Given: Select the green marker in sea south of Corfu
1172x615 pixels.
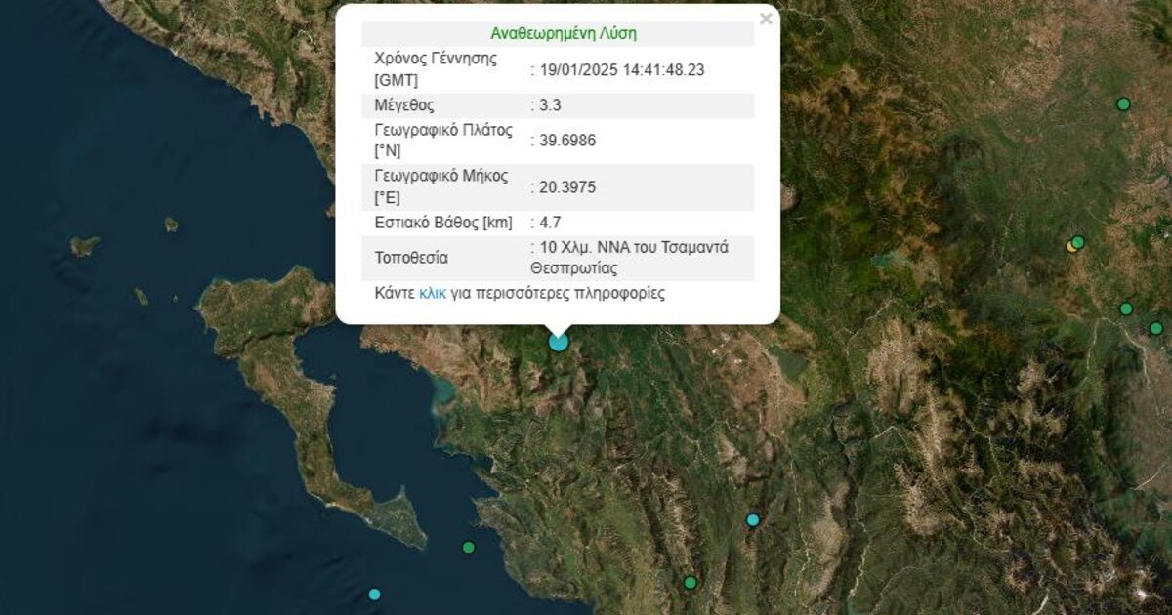Looking at the screenshot, I should click(468, 548).
